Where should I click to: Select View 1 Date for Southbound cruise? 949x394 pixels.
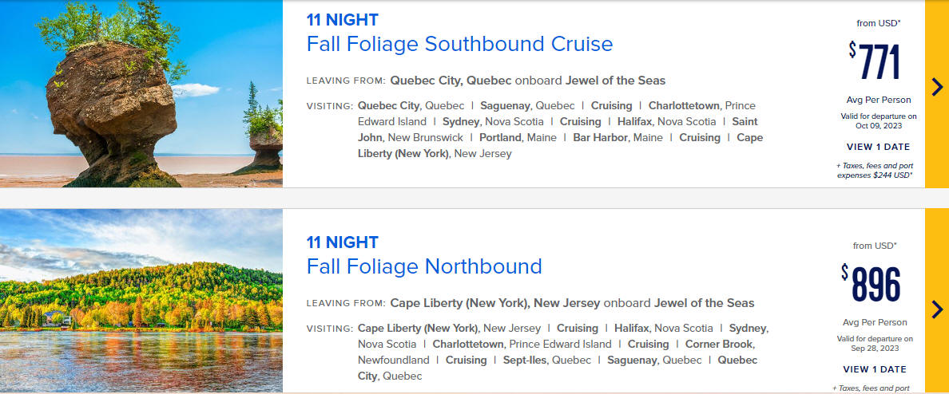click(x=878, y=147)
